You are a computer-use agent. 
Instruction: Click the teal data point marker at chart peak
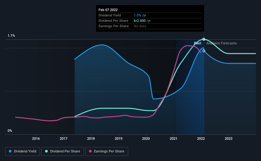204,39
